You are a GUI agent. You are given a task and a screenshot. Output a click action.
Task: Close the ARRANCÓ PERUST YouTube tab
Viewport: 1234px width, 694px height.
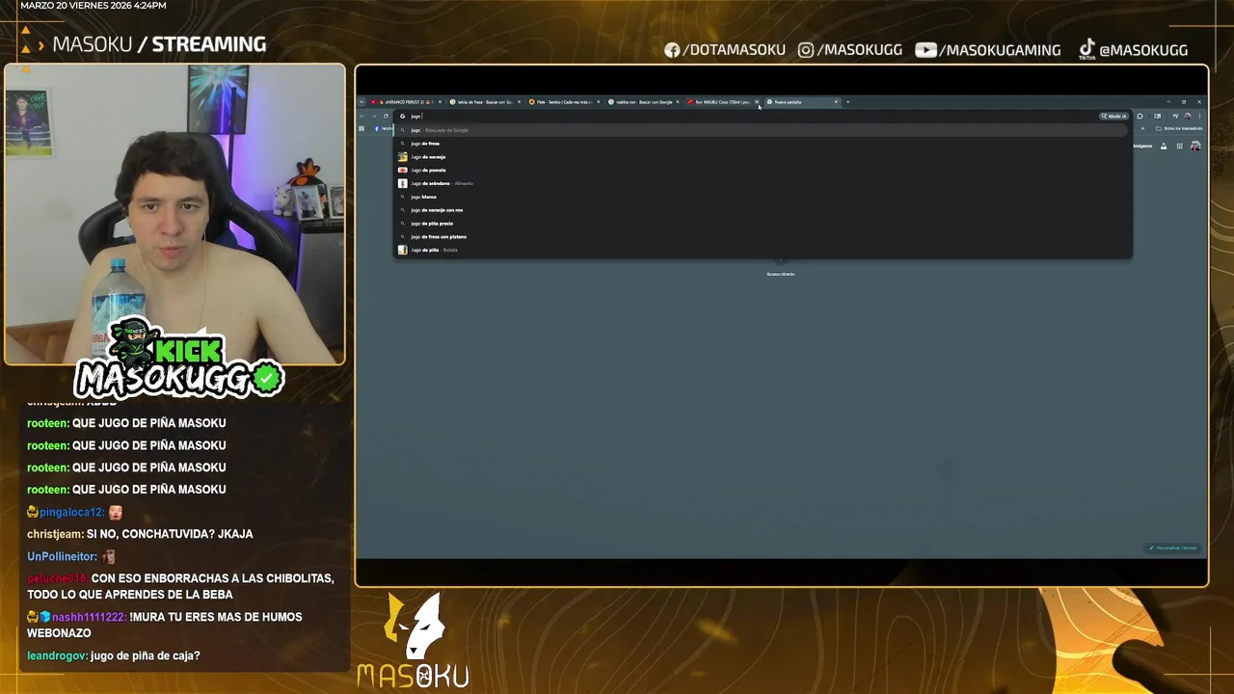tap(440, 101)
